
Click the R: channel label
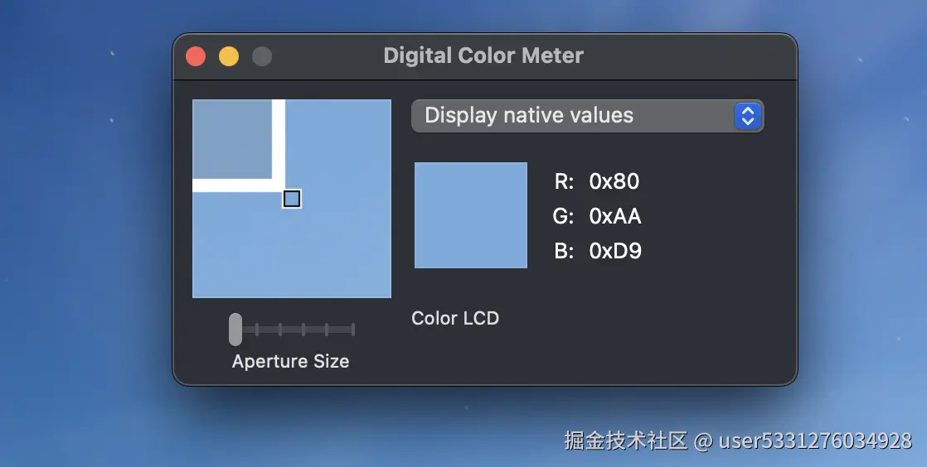pyautogui.click(x=564, y=181)
